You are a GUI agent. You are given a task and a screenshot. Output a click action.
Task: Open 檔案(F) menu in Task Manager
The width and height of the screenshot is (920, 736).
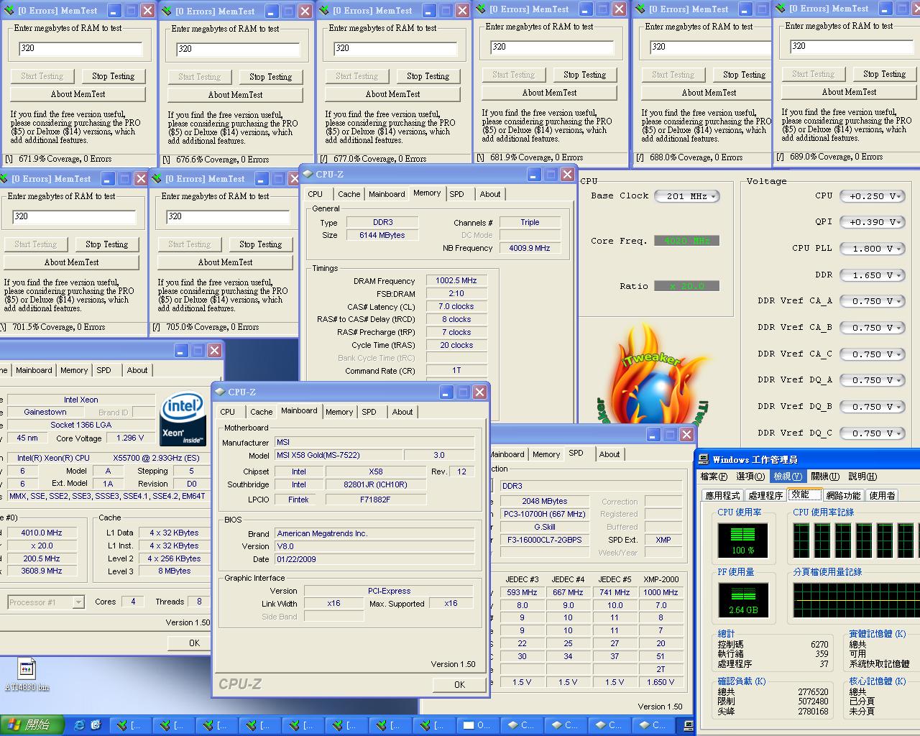[x=714, y=476]
